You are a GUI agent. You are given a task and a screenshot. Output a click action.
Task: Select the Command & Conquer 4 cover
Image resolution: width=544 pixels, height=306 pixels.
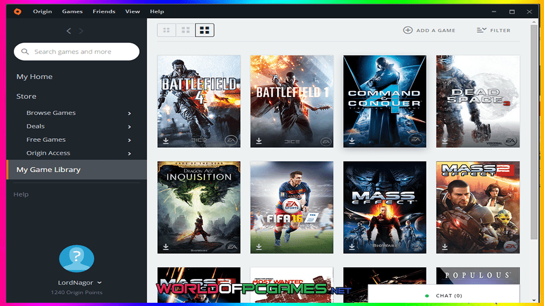tap(385, 101)
